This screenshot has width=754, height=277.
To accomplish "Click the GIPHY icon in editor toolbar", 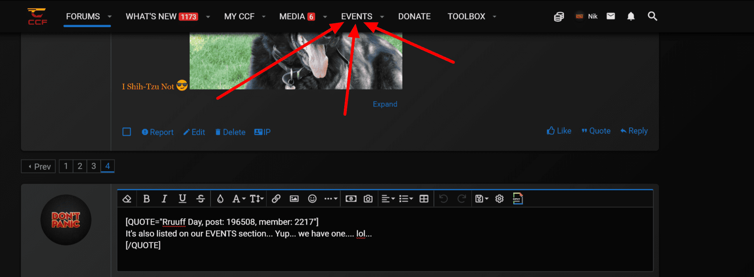I will (518, 199).
